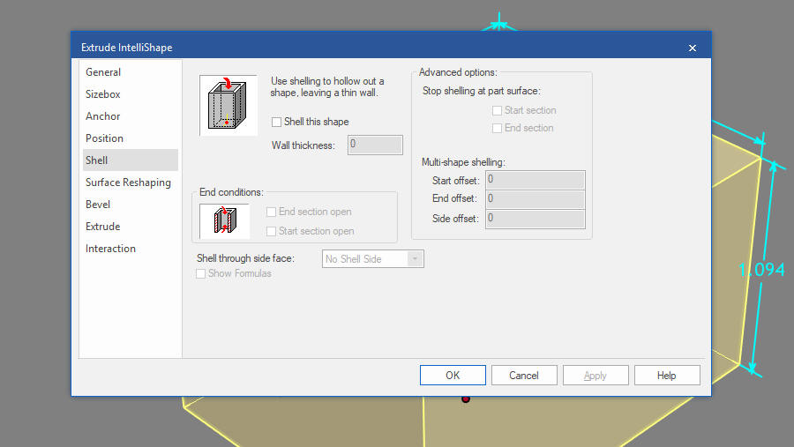Click the Start offset field
794x447 pixels.
pyautogui.click(x=536, y=180)
